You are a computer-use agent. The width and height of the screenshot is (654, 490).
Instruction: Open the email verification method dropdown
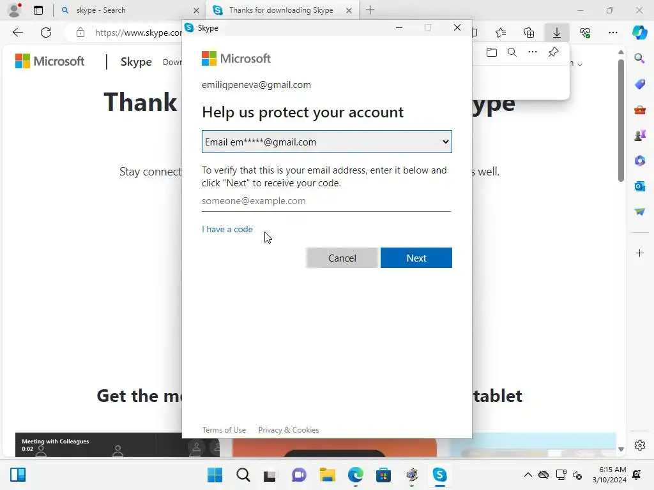coord(326,142)
